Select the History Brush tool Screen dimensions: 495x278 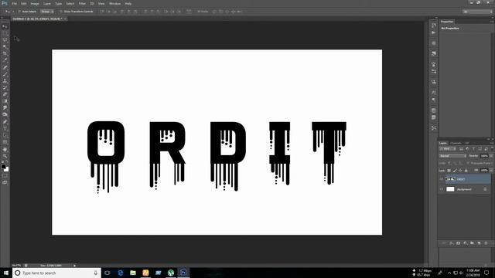point(5,87)
